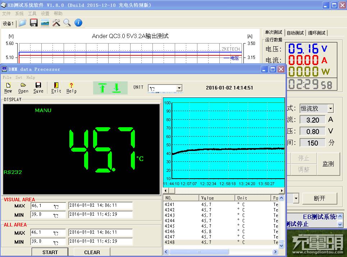Click the current 3.20 A input field
This screenshot has height=257, width=347.
point(312,120)
